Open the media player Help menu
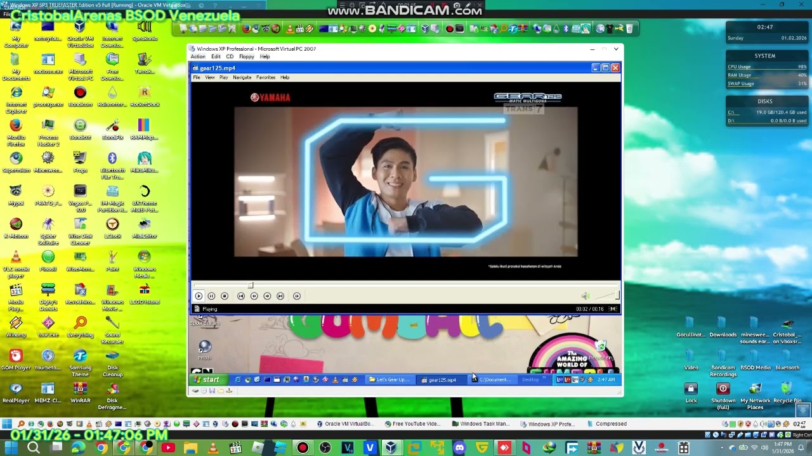 point(285,77)
